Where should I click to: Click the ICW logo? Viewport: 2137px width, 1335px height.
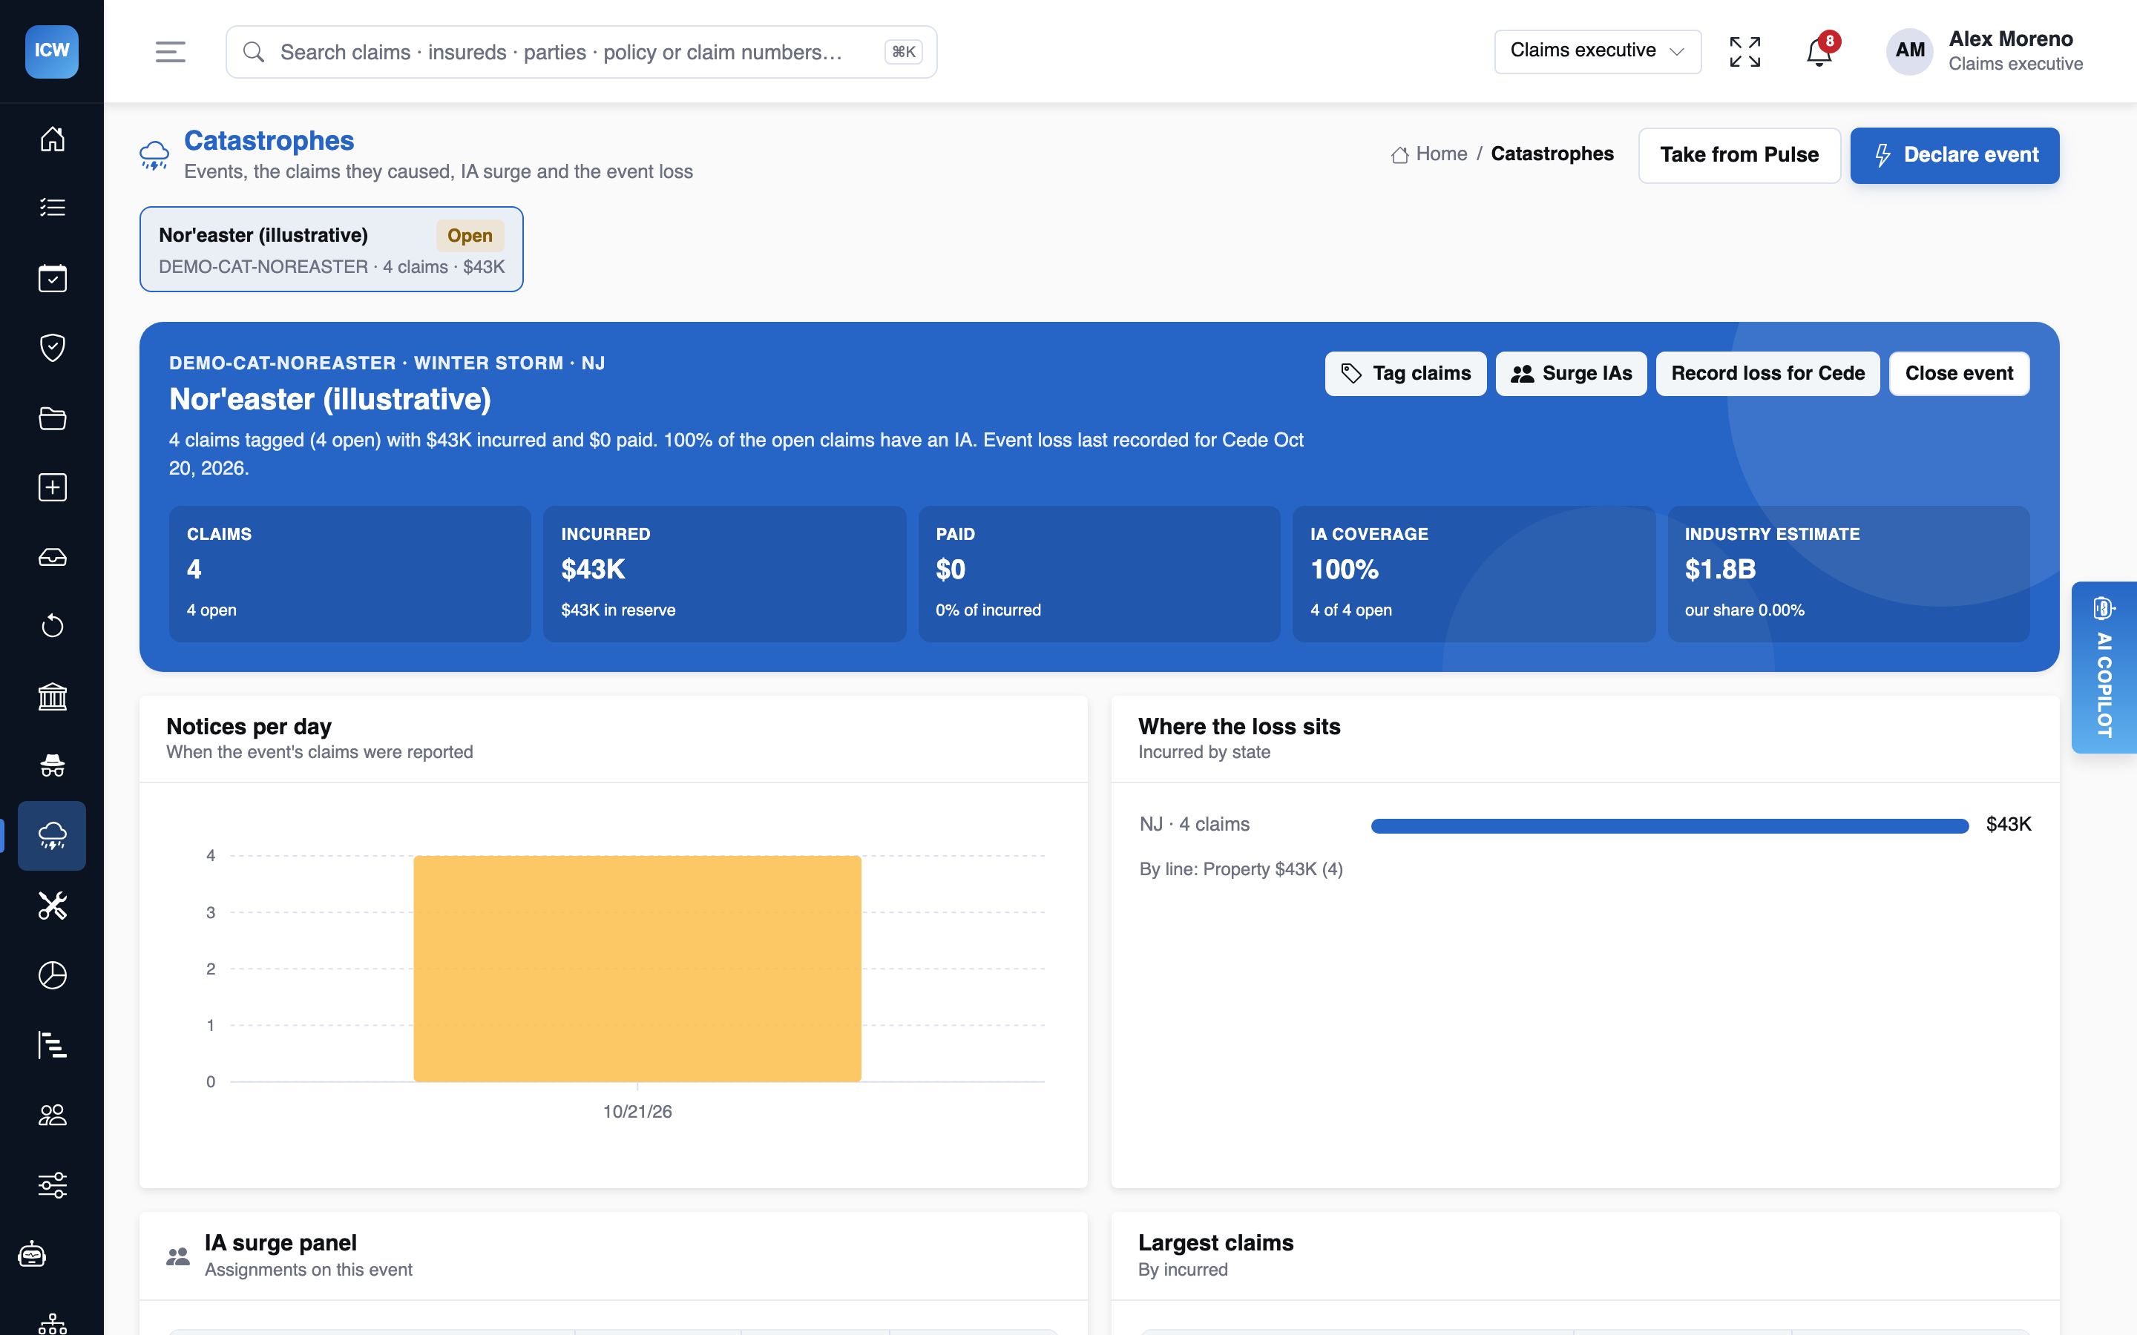click(x=52, y=51)
